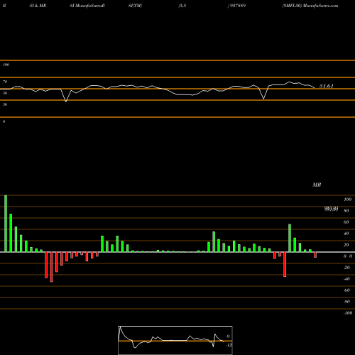The width and height of the screenshot is (355, 355).
Task: Click the -100 label on MR axis
Action: pyautogui.click(x=347, y=313)
